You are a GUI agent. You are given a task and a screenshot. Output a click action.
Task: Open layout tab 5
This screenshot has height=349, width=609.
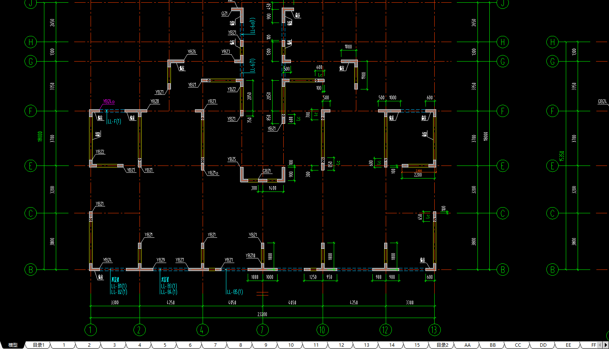[x=165, y=345]
